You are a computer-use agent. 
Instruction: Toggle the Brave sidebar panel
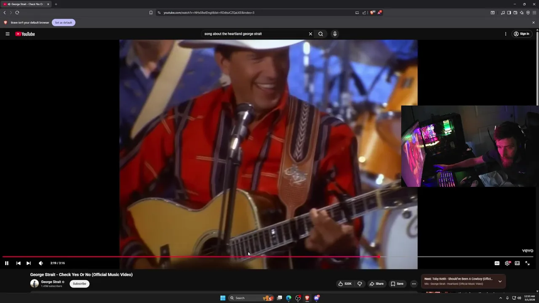509,13
